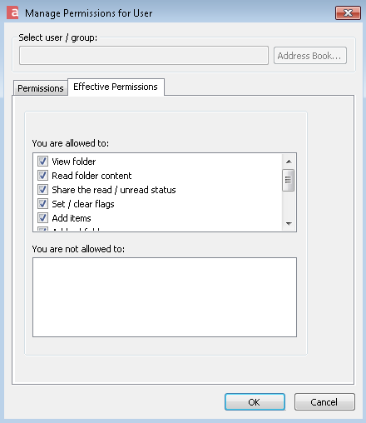The width and height of the screenshot is (366, 423).
Task: Click the scroll down arrow in allowed list
Action: pyautogui.click(x=289, y=223)
